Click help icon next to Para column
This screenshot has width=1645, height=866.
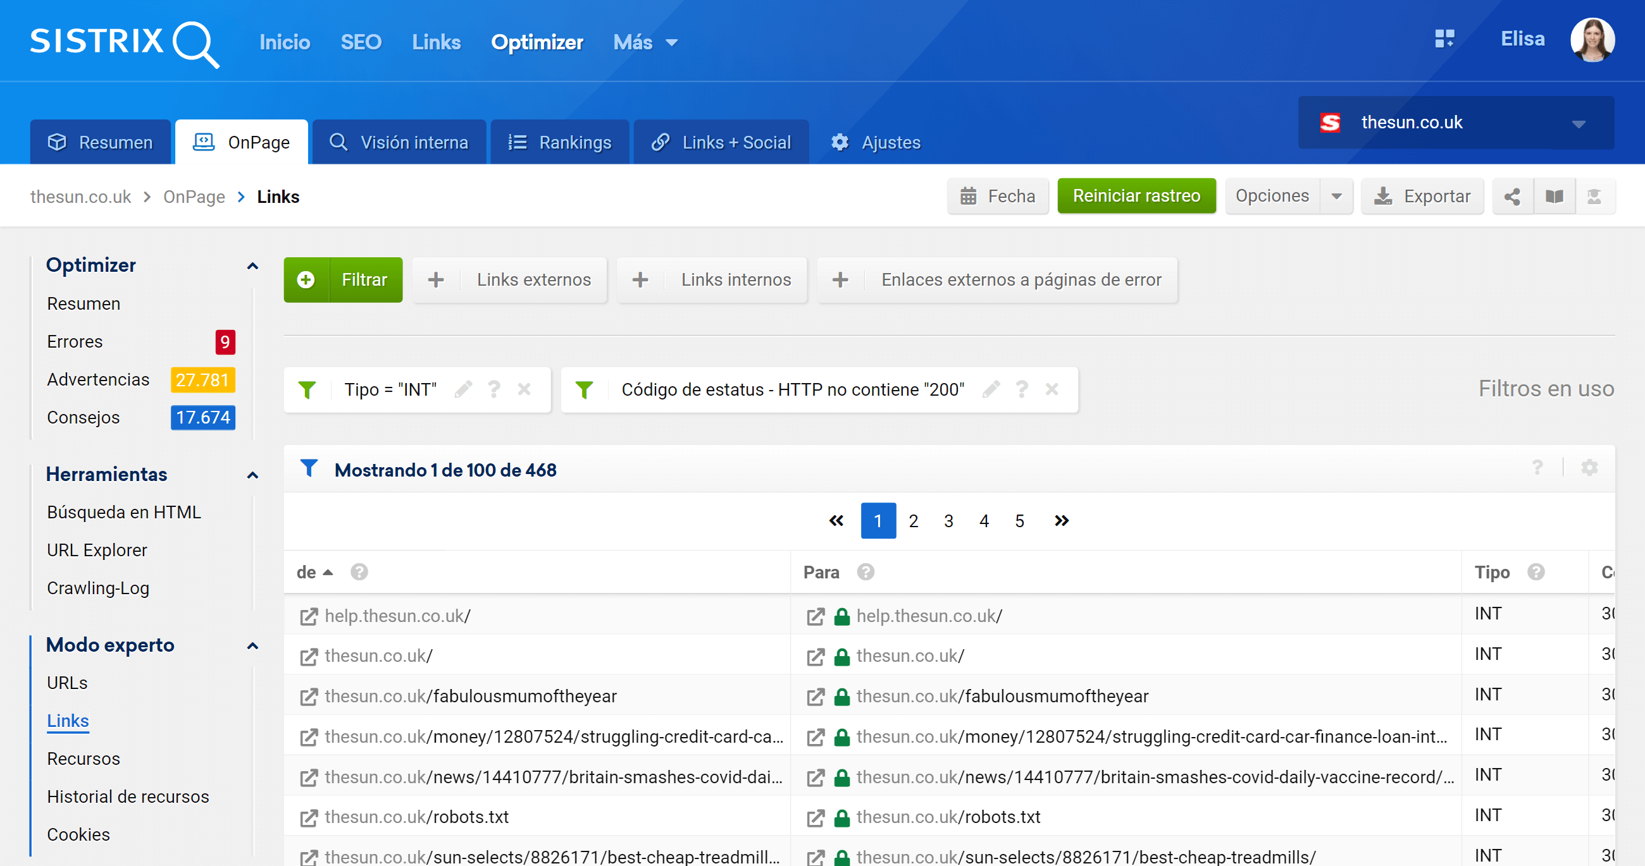coord(866,572)
